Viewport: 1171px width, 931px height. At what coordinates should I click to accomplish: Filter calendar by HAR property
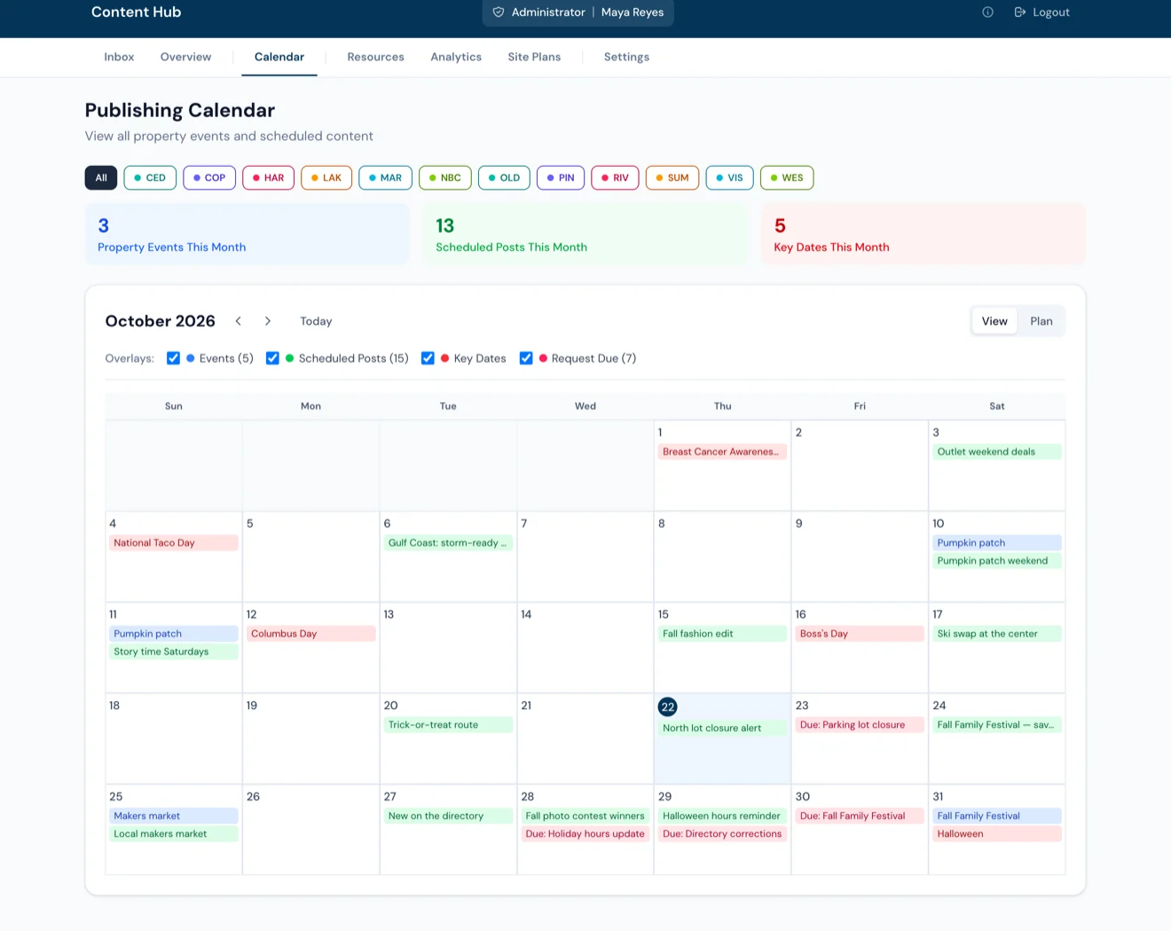tap(268, 178)
